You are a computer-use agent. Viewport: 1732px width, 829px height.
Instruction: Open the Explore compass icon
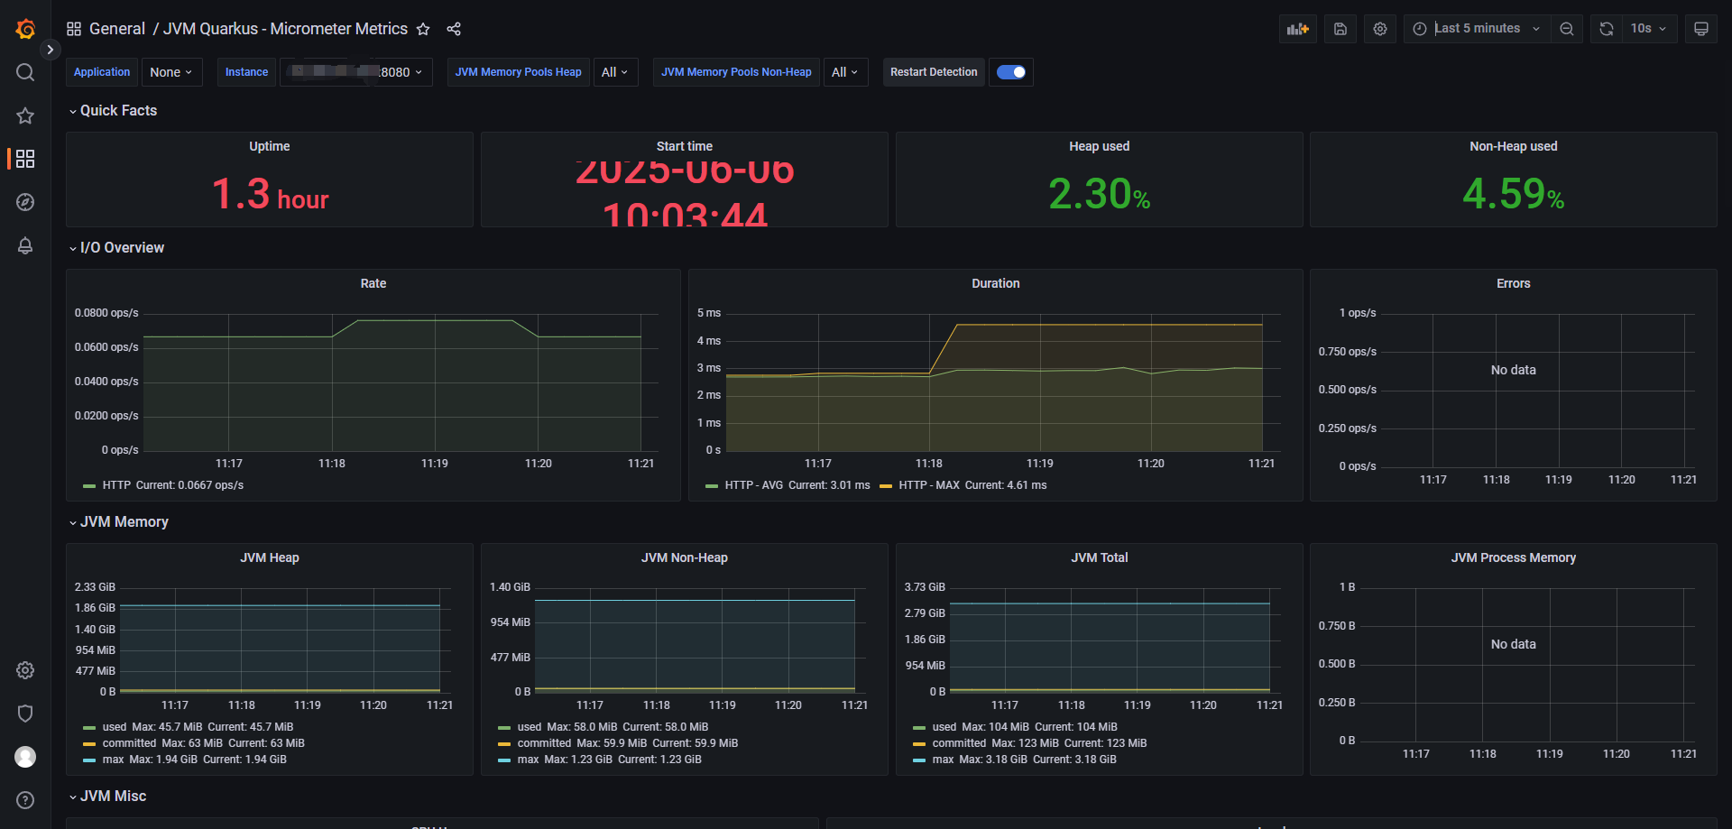(25, 202)
